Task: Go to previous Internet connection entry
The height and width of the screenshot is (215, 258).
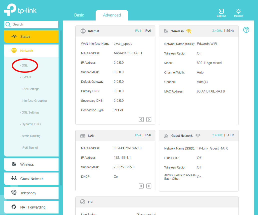Action: click(141, 119)
